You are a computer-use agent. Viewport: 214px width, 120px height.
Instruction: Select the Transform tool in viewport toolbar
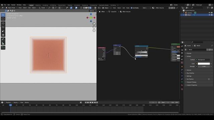point(3,35)
